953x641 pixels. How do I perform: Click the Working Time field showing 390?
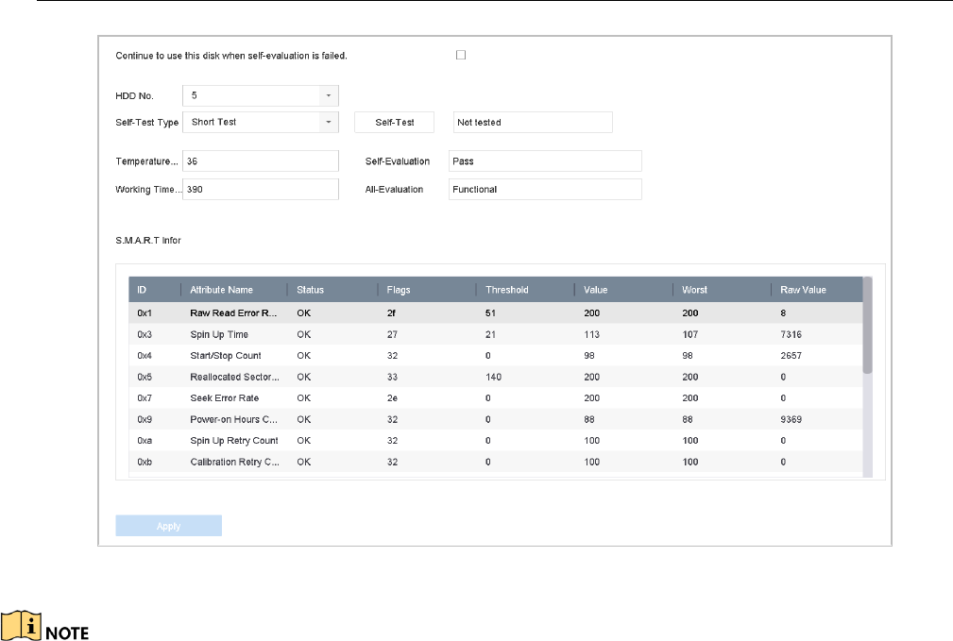(x=260, y=189)
